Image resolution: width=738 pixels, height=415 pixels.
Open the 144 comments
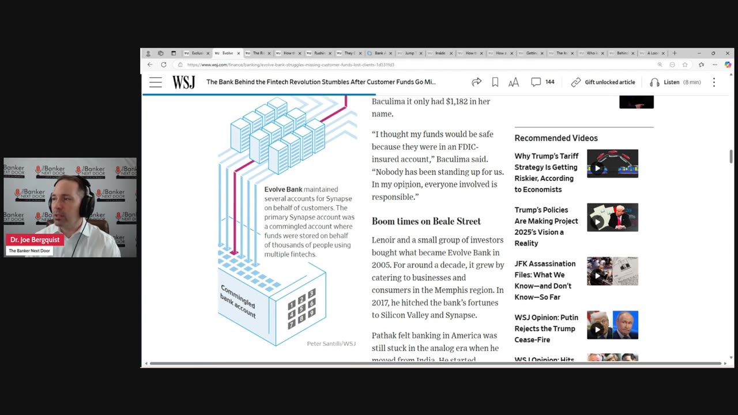[543, 82]
